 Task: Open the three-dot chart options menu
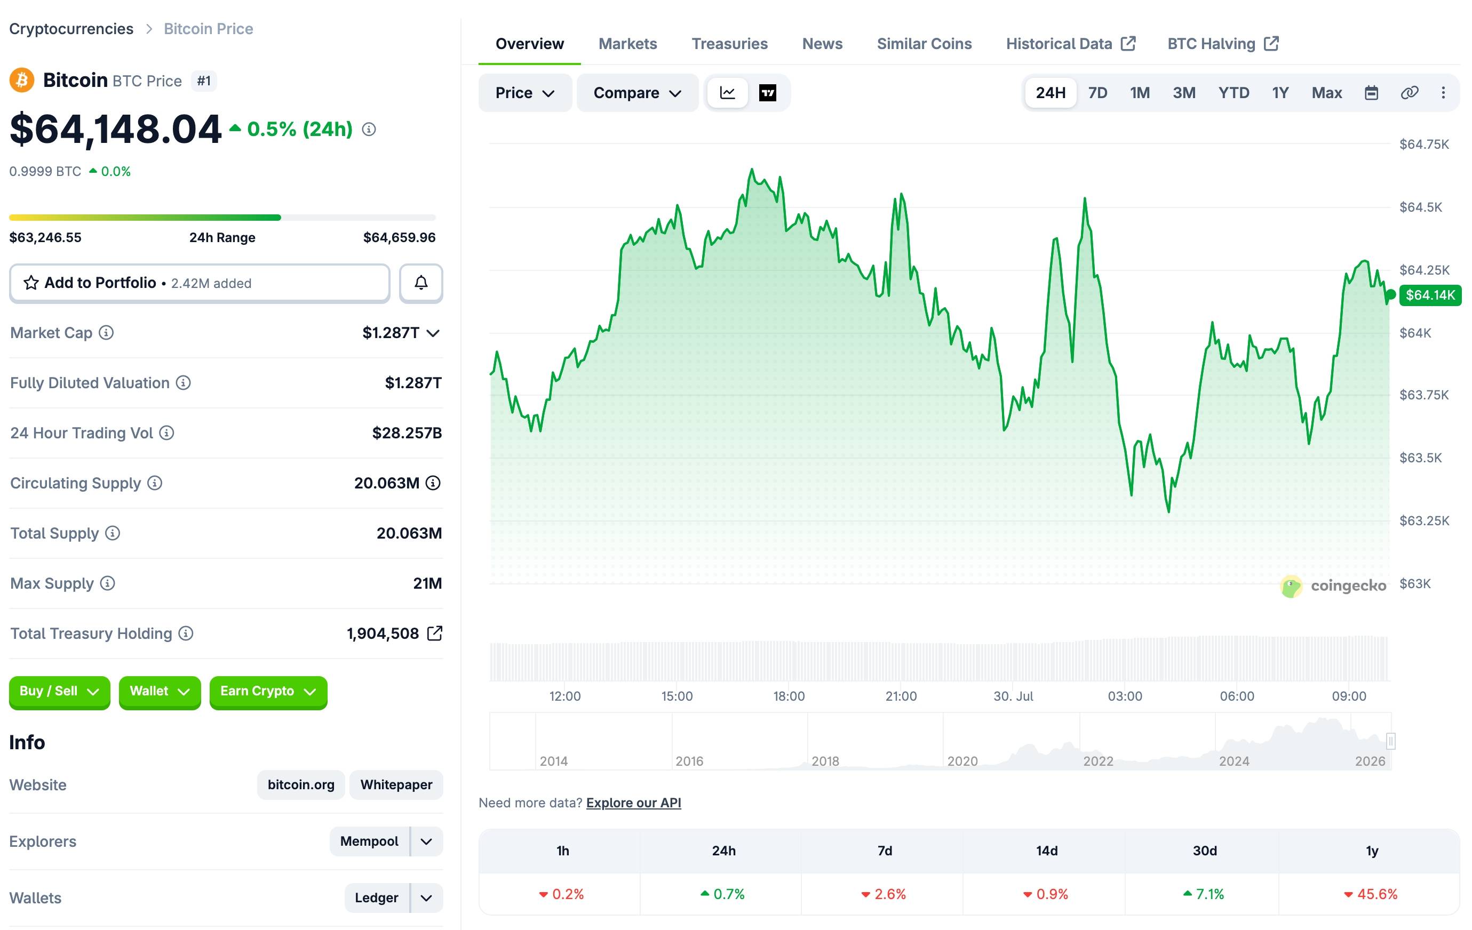coord(1443,93)
